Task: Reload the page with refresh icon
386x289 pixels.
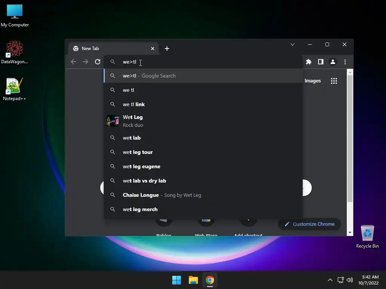Action: click(x=98, y=62)
